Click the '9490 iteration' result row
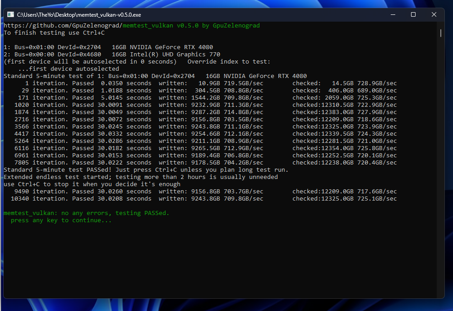The image size is (453, 311). tap(206, 191)
